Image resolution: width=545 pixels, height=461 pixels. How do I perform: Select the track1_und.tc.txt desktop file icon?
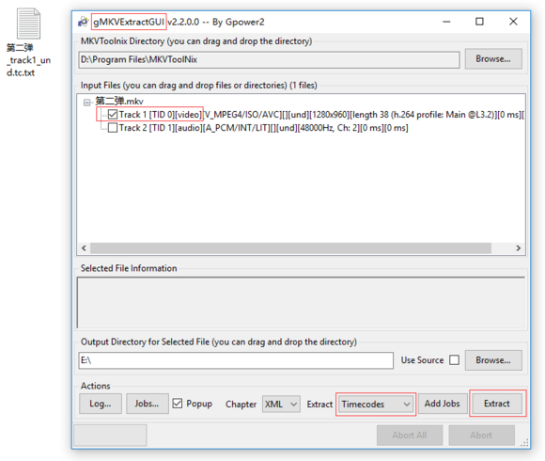click(28, 24)
